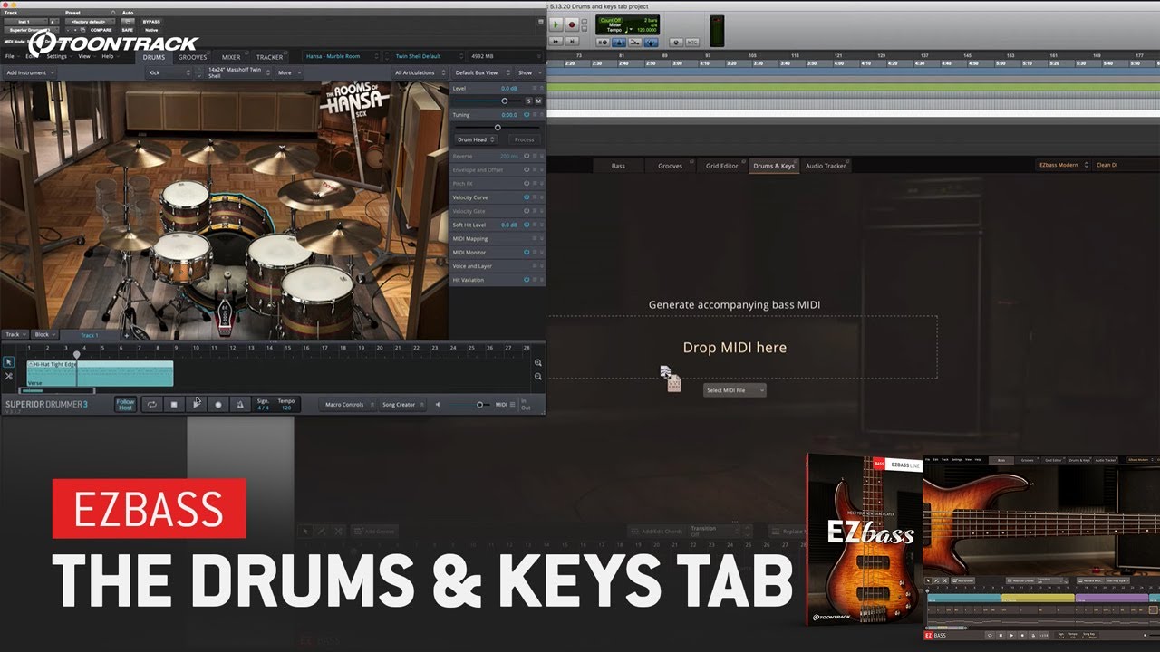Open the Kick instrument selector dropdown
The width and height of the screenshot is (1160, 652).
170,72
